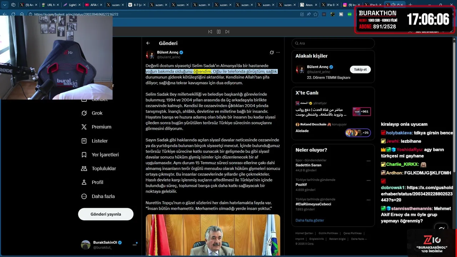The width and height of the screenshot is (457, 257).
Task: Expand Daha fazla footer menu
Action: pos(359,239)
